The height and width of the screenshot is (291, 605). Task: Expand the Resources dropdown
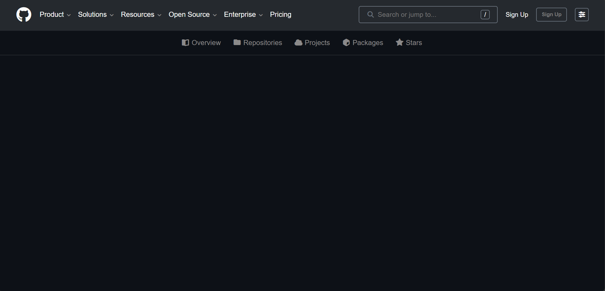click(141, 14)
